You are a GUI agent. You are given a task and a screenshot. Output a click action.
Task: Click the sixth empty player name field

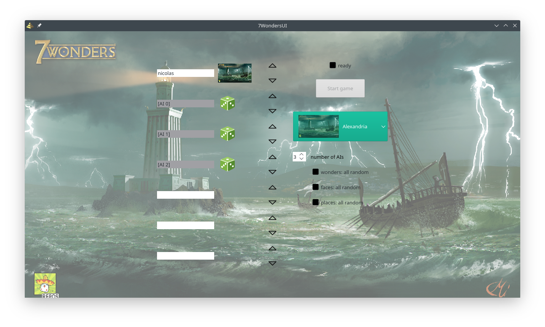point(186,225)
